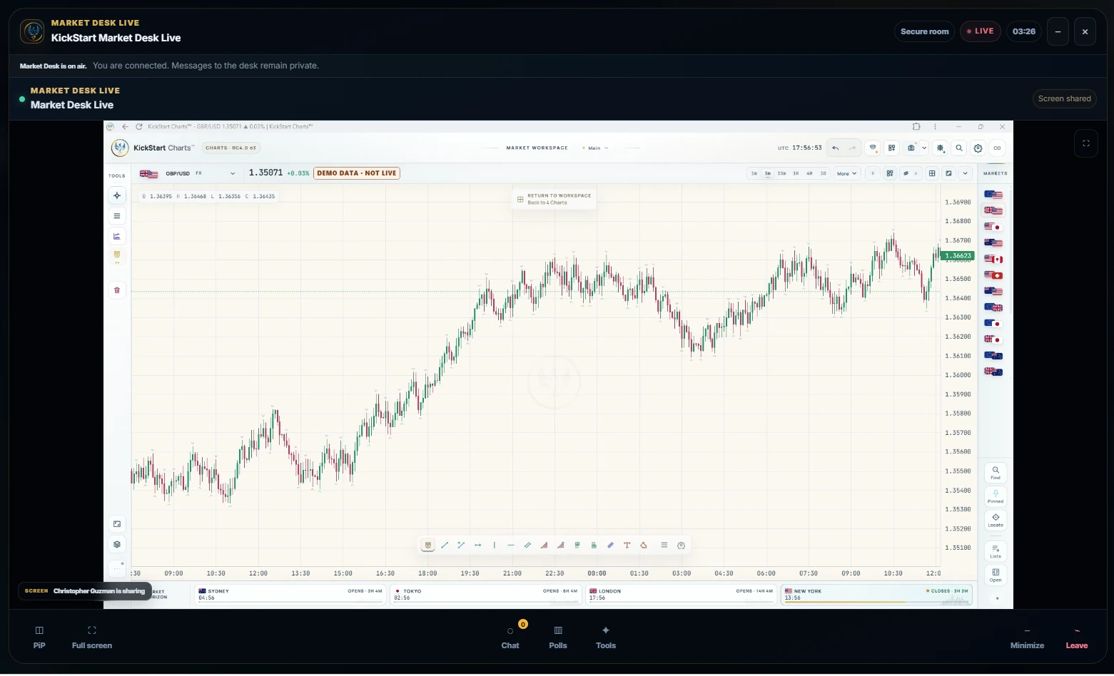Open the Tools tab
Viewport: 1114px width, 676px height.
(x=606, y=637)
